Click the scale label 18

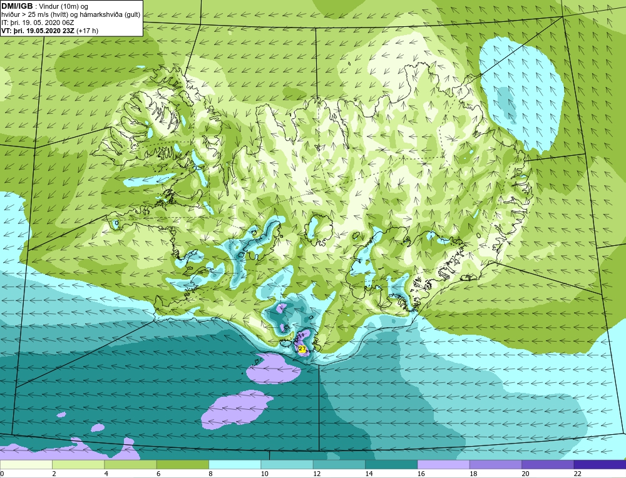click(x=473, y=474)
